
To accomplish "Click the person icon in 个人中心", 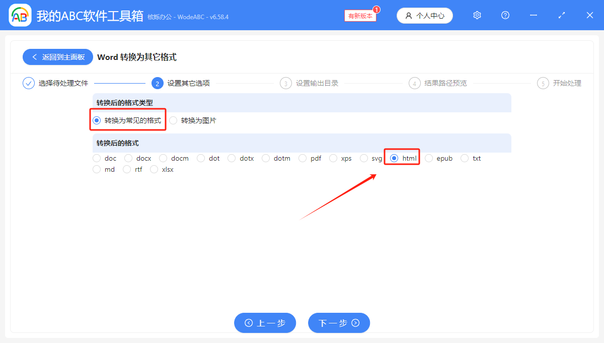I will (408, 16).
